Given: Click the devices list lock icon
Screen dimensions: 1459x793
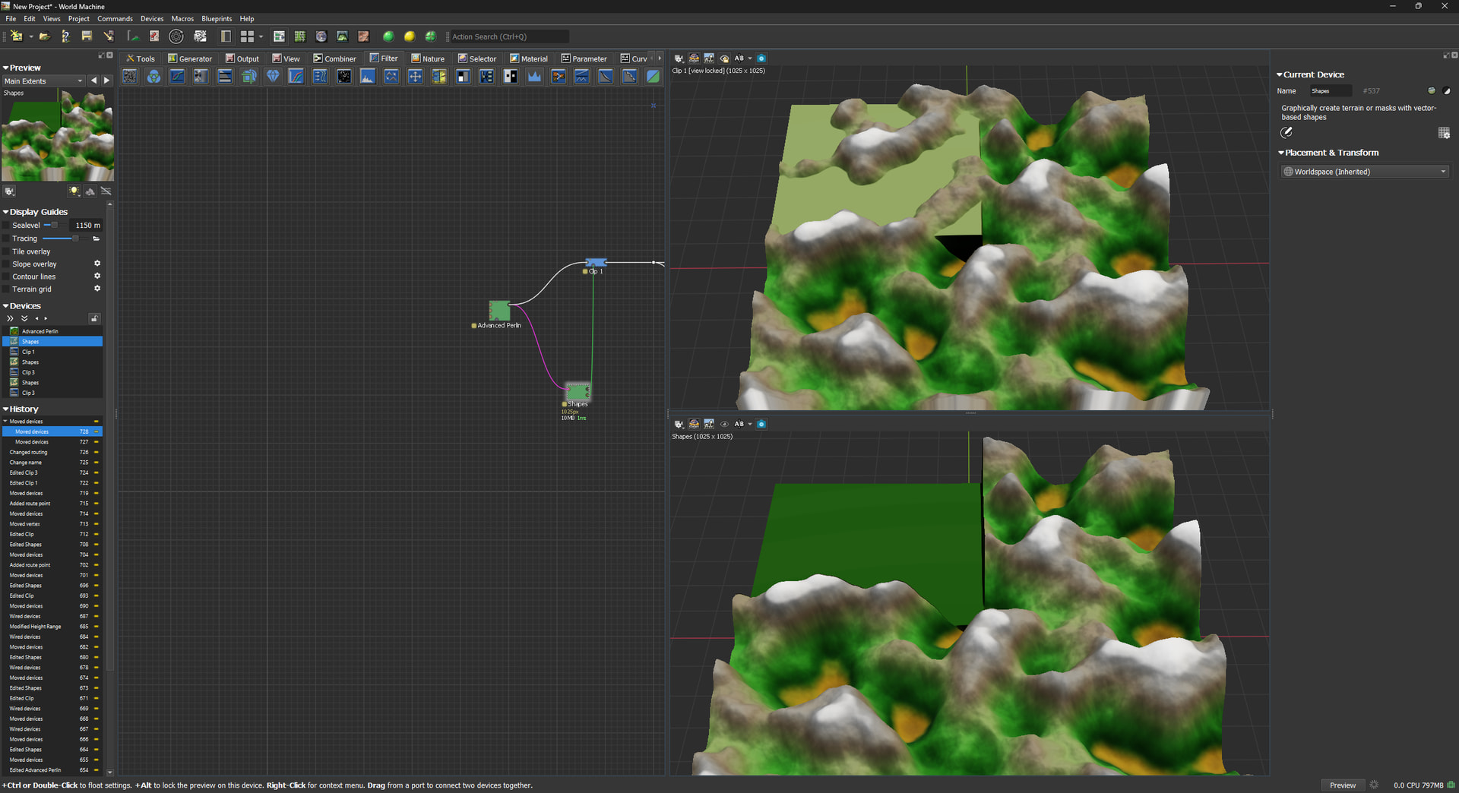Looking at the screenshot, I should point(94,318).
